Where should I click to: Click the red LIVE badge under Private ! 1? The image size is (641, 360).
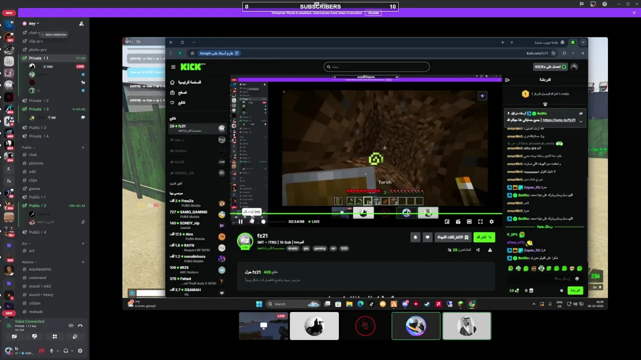point(80,66)
